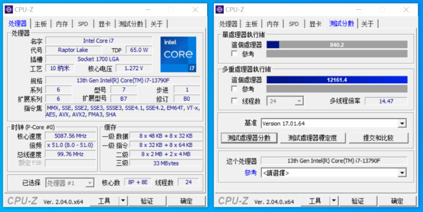Screen dimensions: 423x212
Task: Click 提交和比较 button
Action: (378, 138)
